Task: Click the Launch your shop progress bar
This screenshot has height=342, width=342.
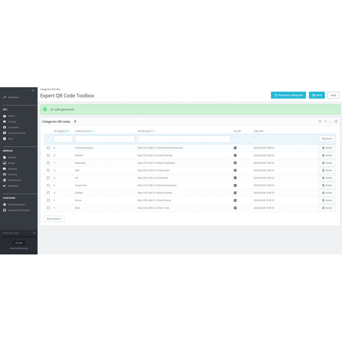Action: coord(19,236)
